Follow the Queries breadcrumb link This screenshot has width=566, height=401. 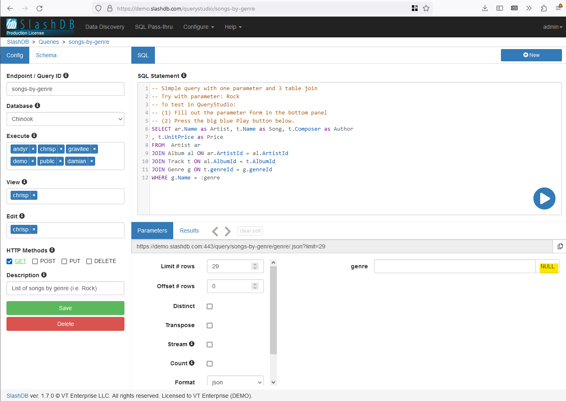click(x=49, y=42)
